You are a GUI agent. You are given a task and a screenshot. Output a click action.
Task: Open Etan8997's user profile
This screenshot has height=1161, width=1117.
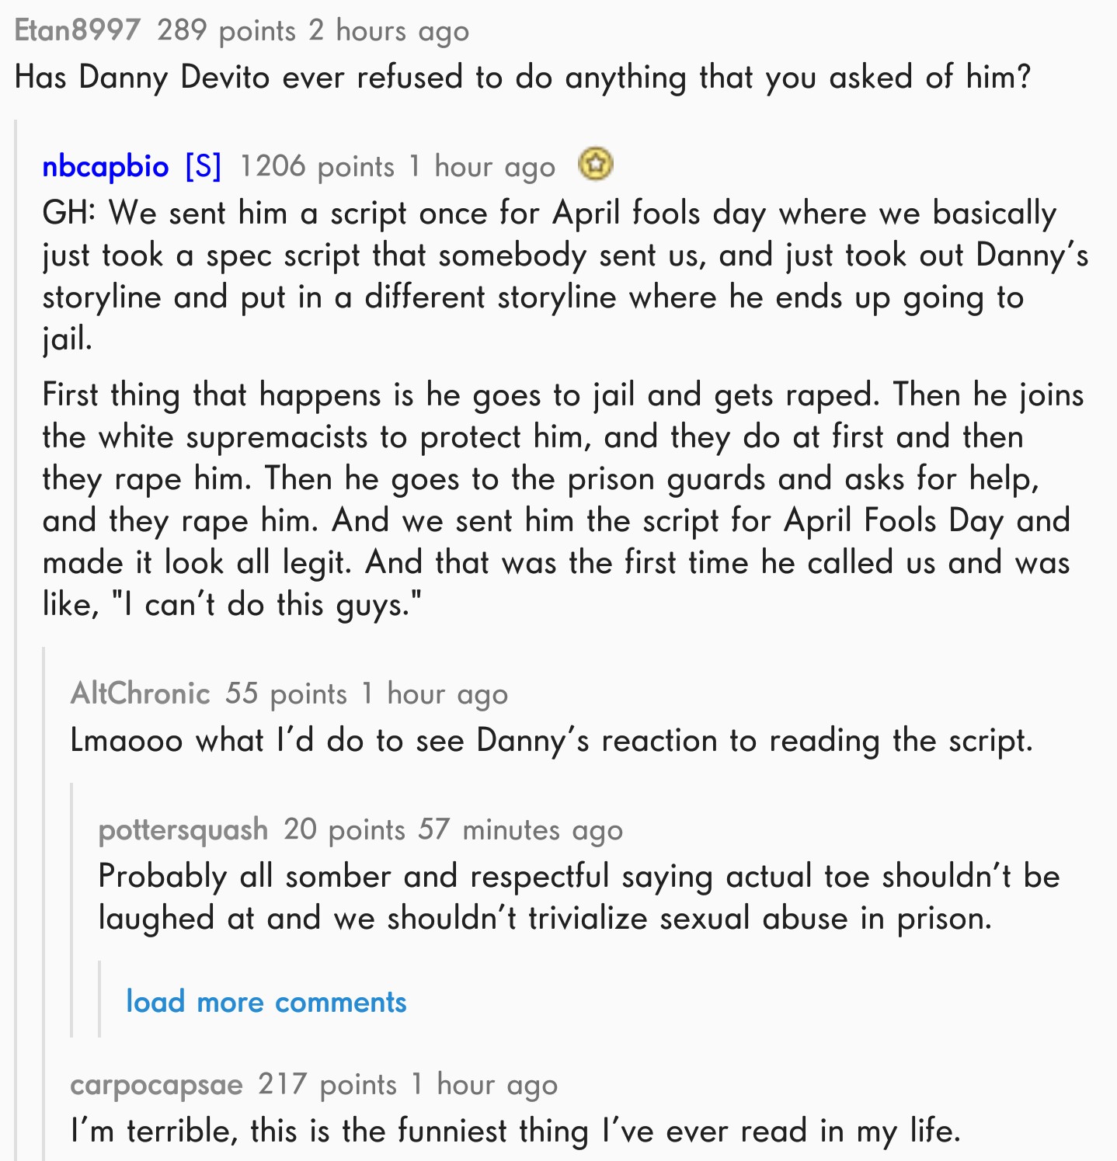[x=77, y=30]
